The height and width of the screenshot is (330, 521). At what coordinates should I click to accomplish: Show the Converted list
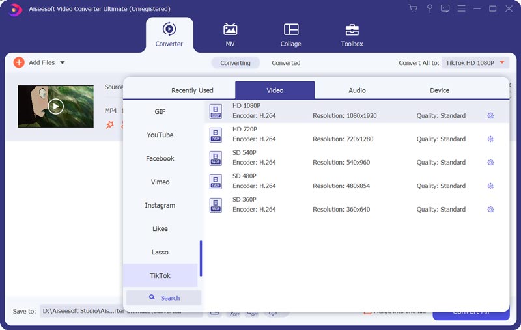(x=286, y=62)
